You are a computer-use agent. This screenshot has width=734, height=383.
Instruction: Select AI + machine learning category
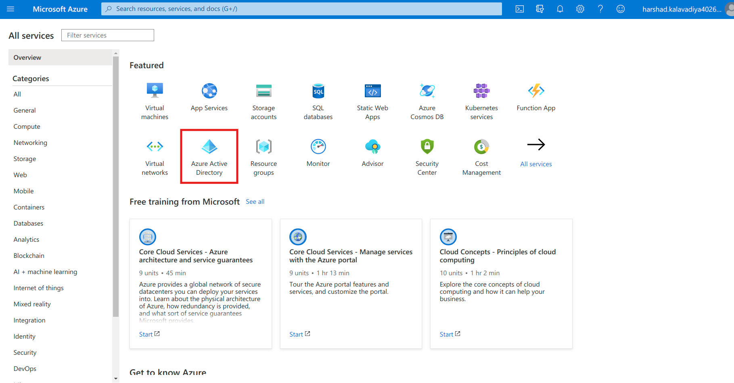pyautogui.click(x=45, y=272)
